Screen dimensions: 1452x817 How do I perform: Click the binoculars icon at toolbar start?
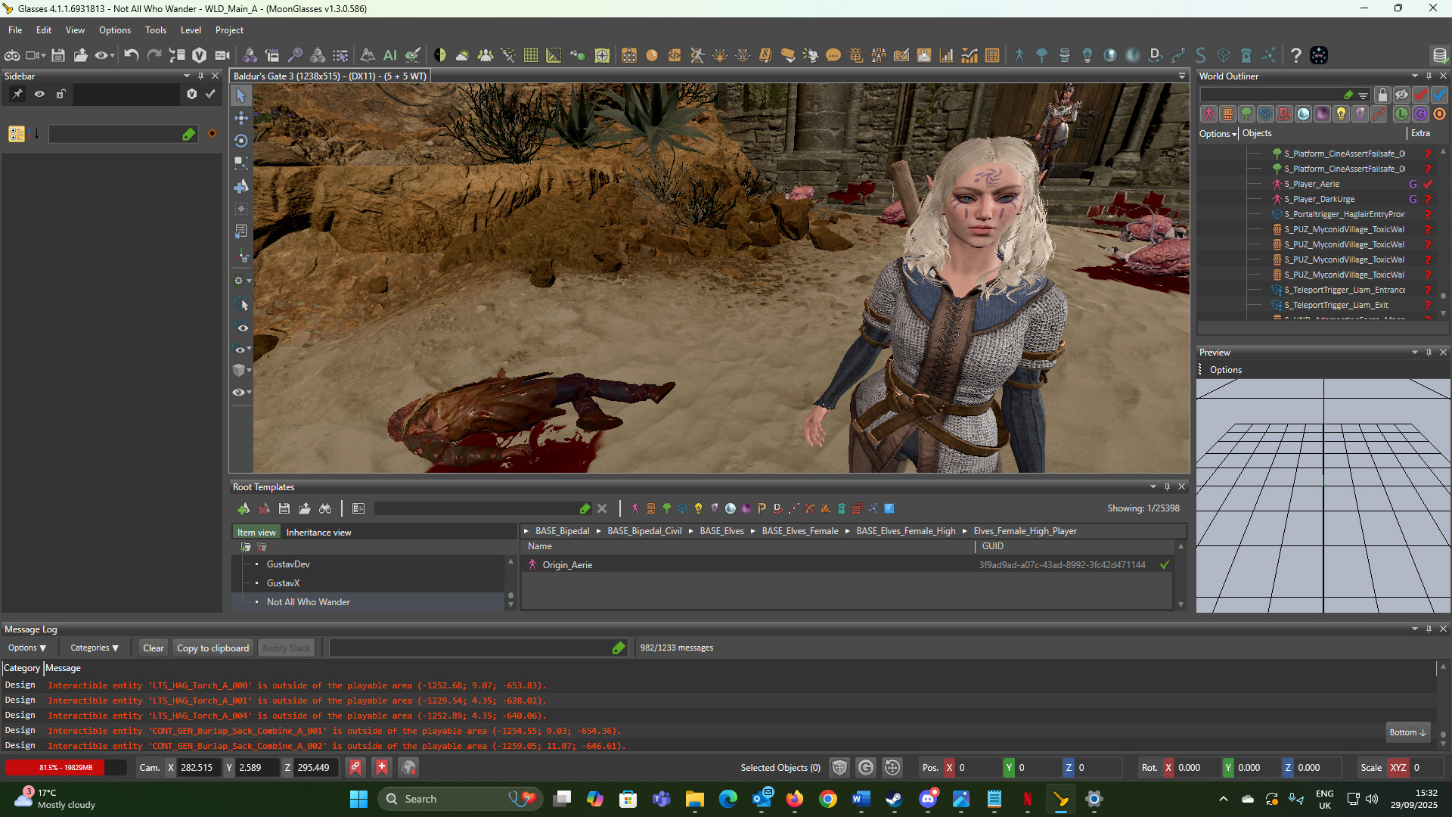tap(12, 55)
